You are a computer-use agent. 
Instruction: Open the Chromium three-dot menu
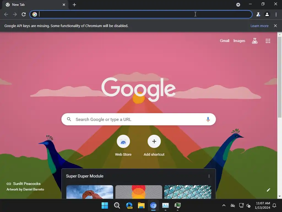pyautogui.click(x=276, y=14)
